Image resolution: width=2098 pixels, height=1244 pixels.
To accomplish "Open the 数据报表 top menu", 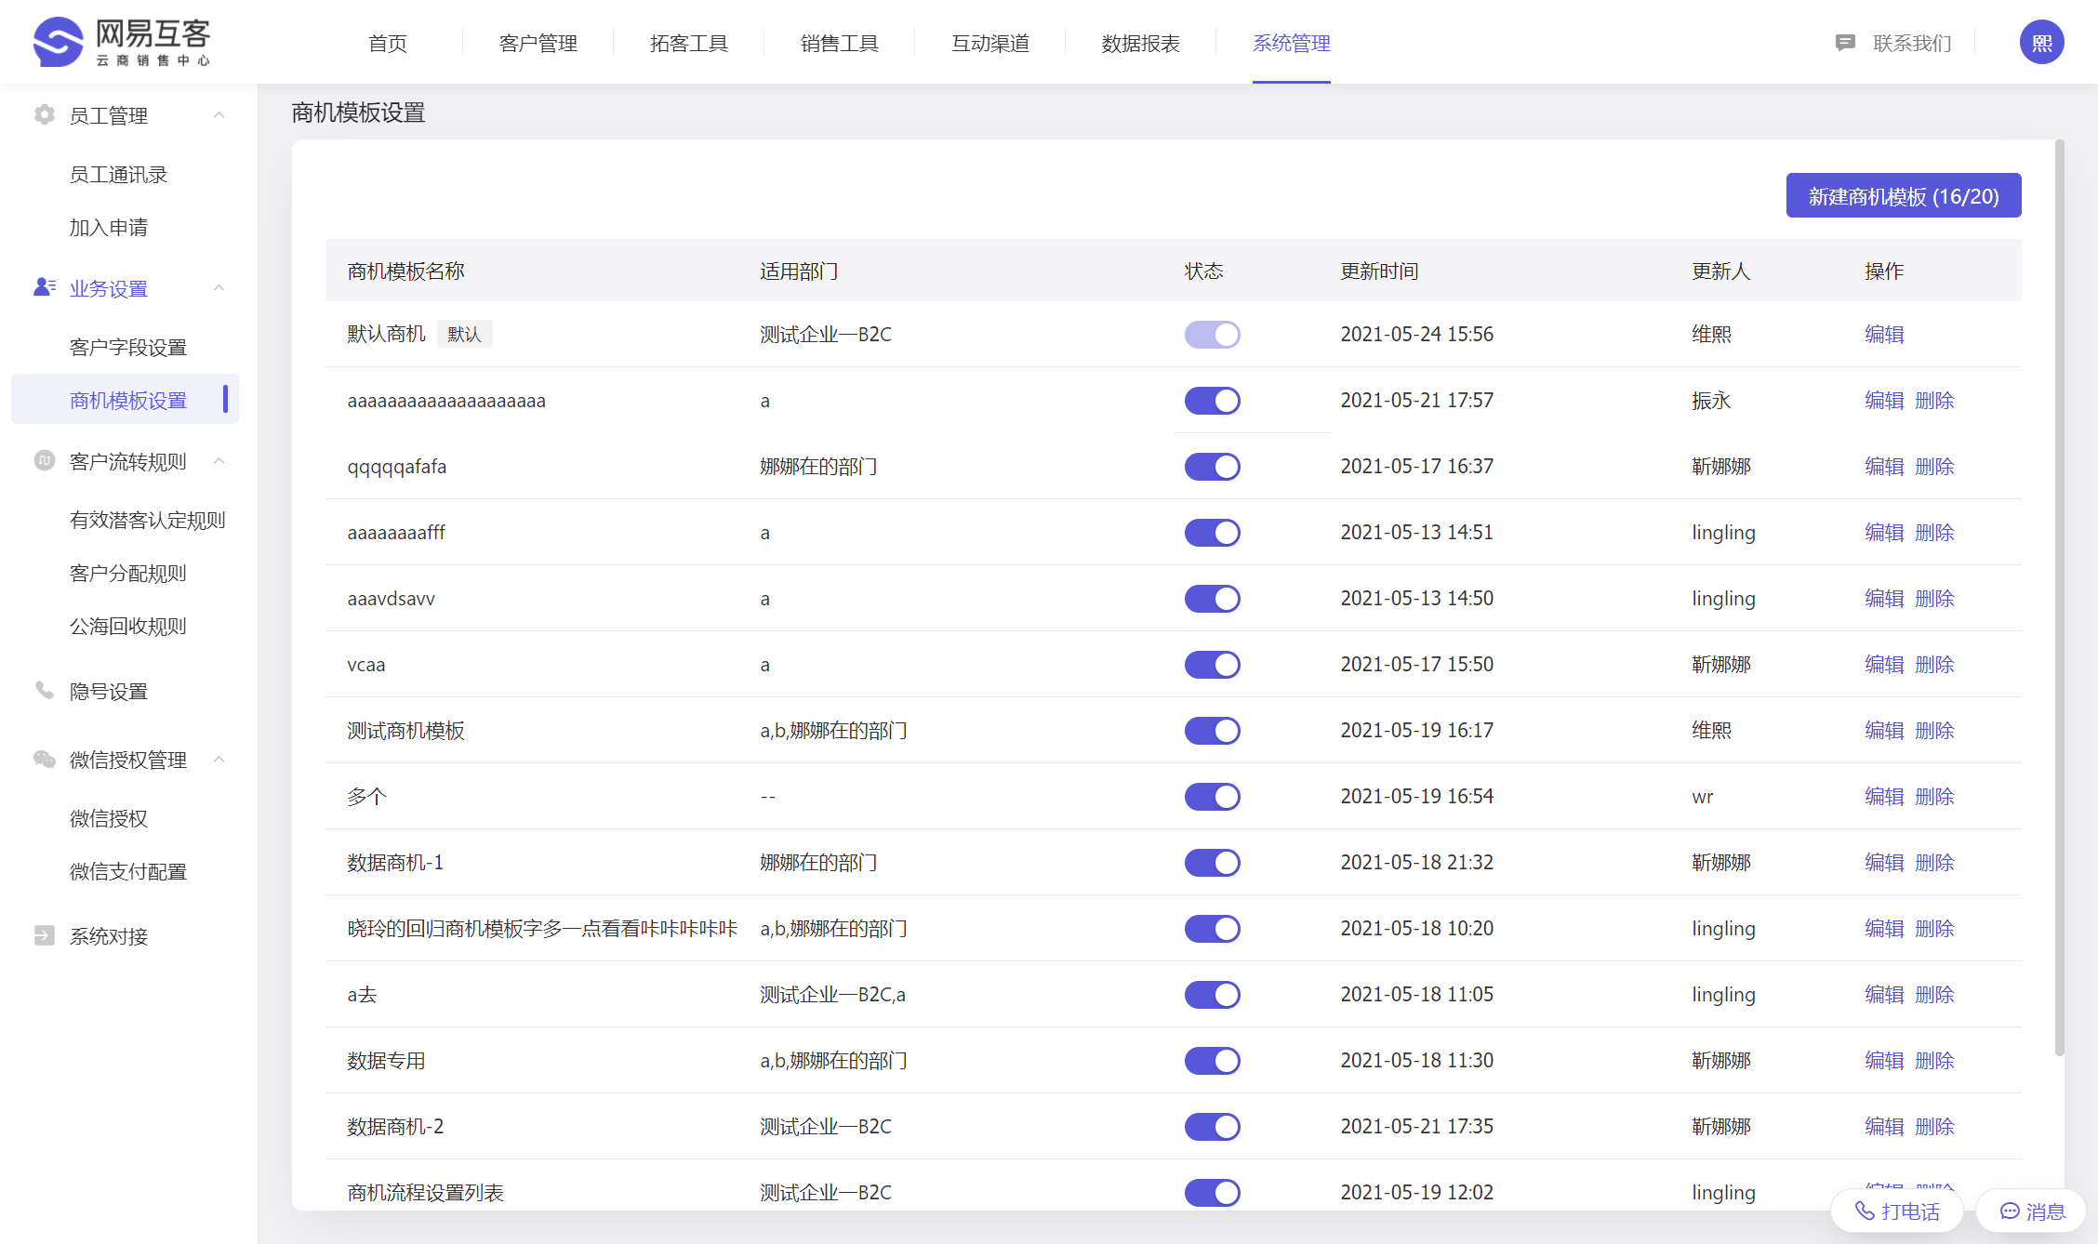I will pyautogui.click(x=1140, y=43).
